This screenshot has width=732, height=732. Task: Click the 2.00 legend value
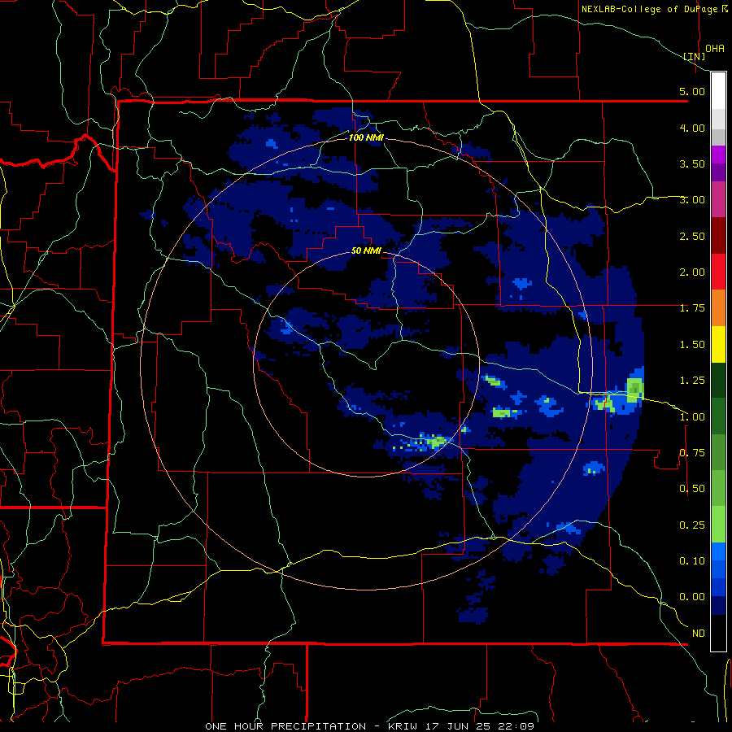pos(692,272)
